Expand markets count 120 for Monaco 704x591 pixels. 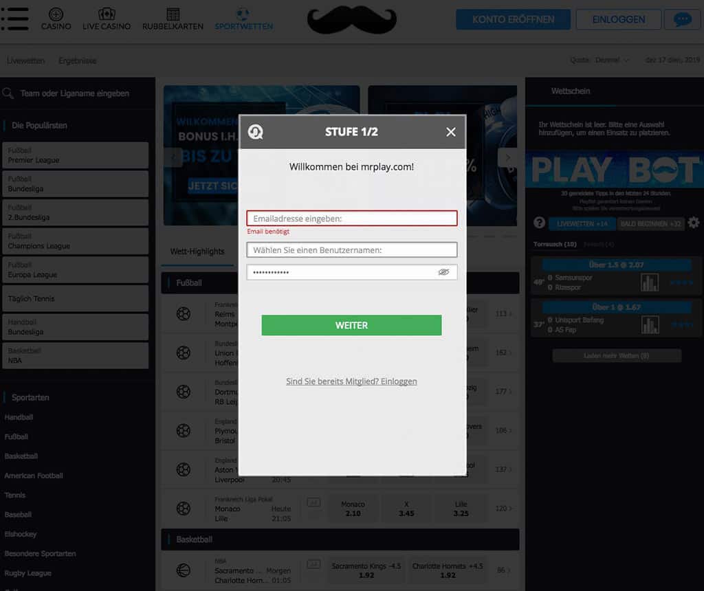pos(503,509)
